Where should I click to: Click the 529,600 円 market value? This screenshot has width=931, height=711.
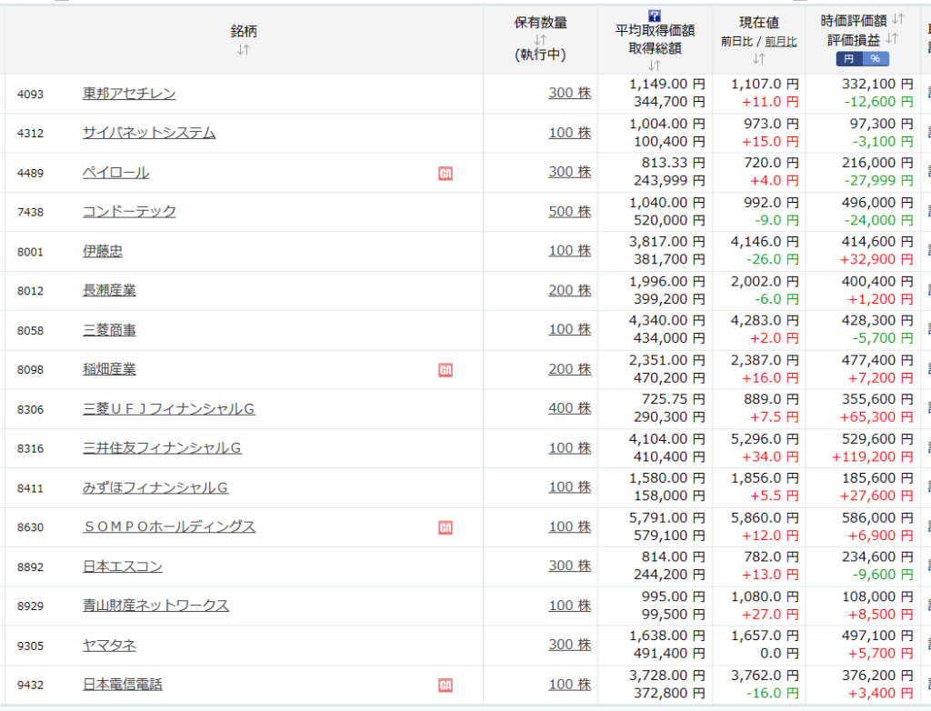(877, 439)
